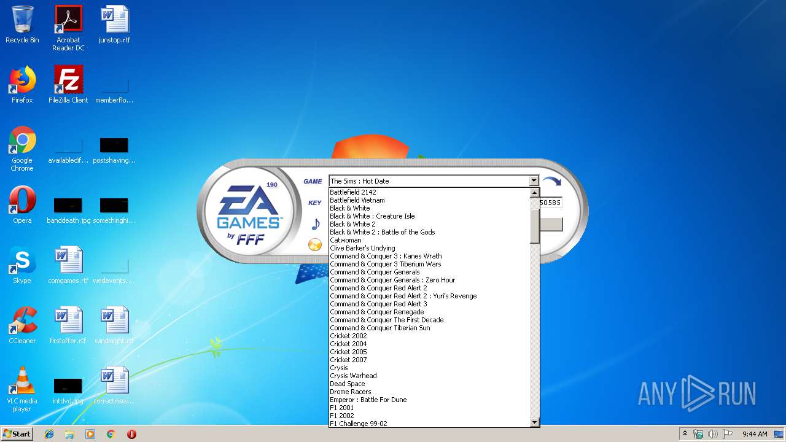Click the CD disc icon in keygen

click(x=314, y=245)
